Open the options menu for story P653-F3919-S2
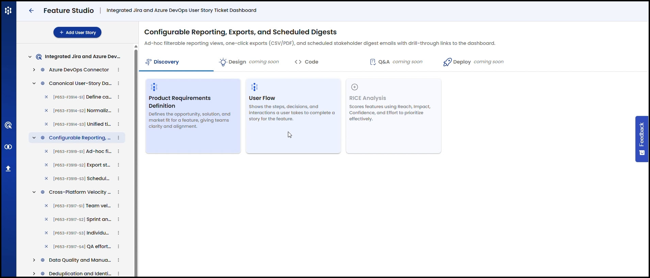650x278 pixels. click(118, 165)
